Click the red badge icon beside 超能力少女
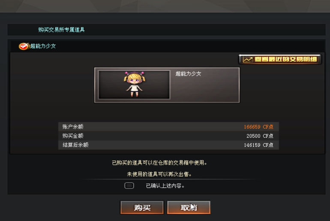This screenshot has height=221, width=330. 24,46
